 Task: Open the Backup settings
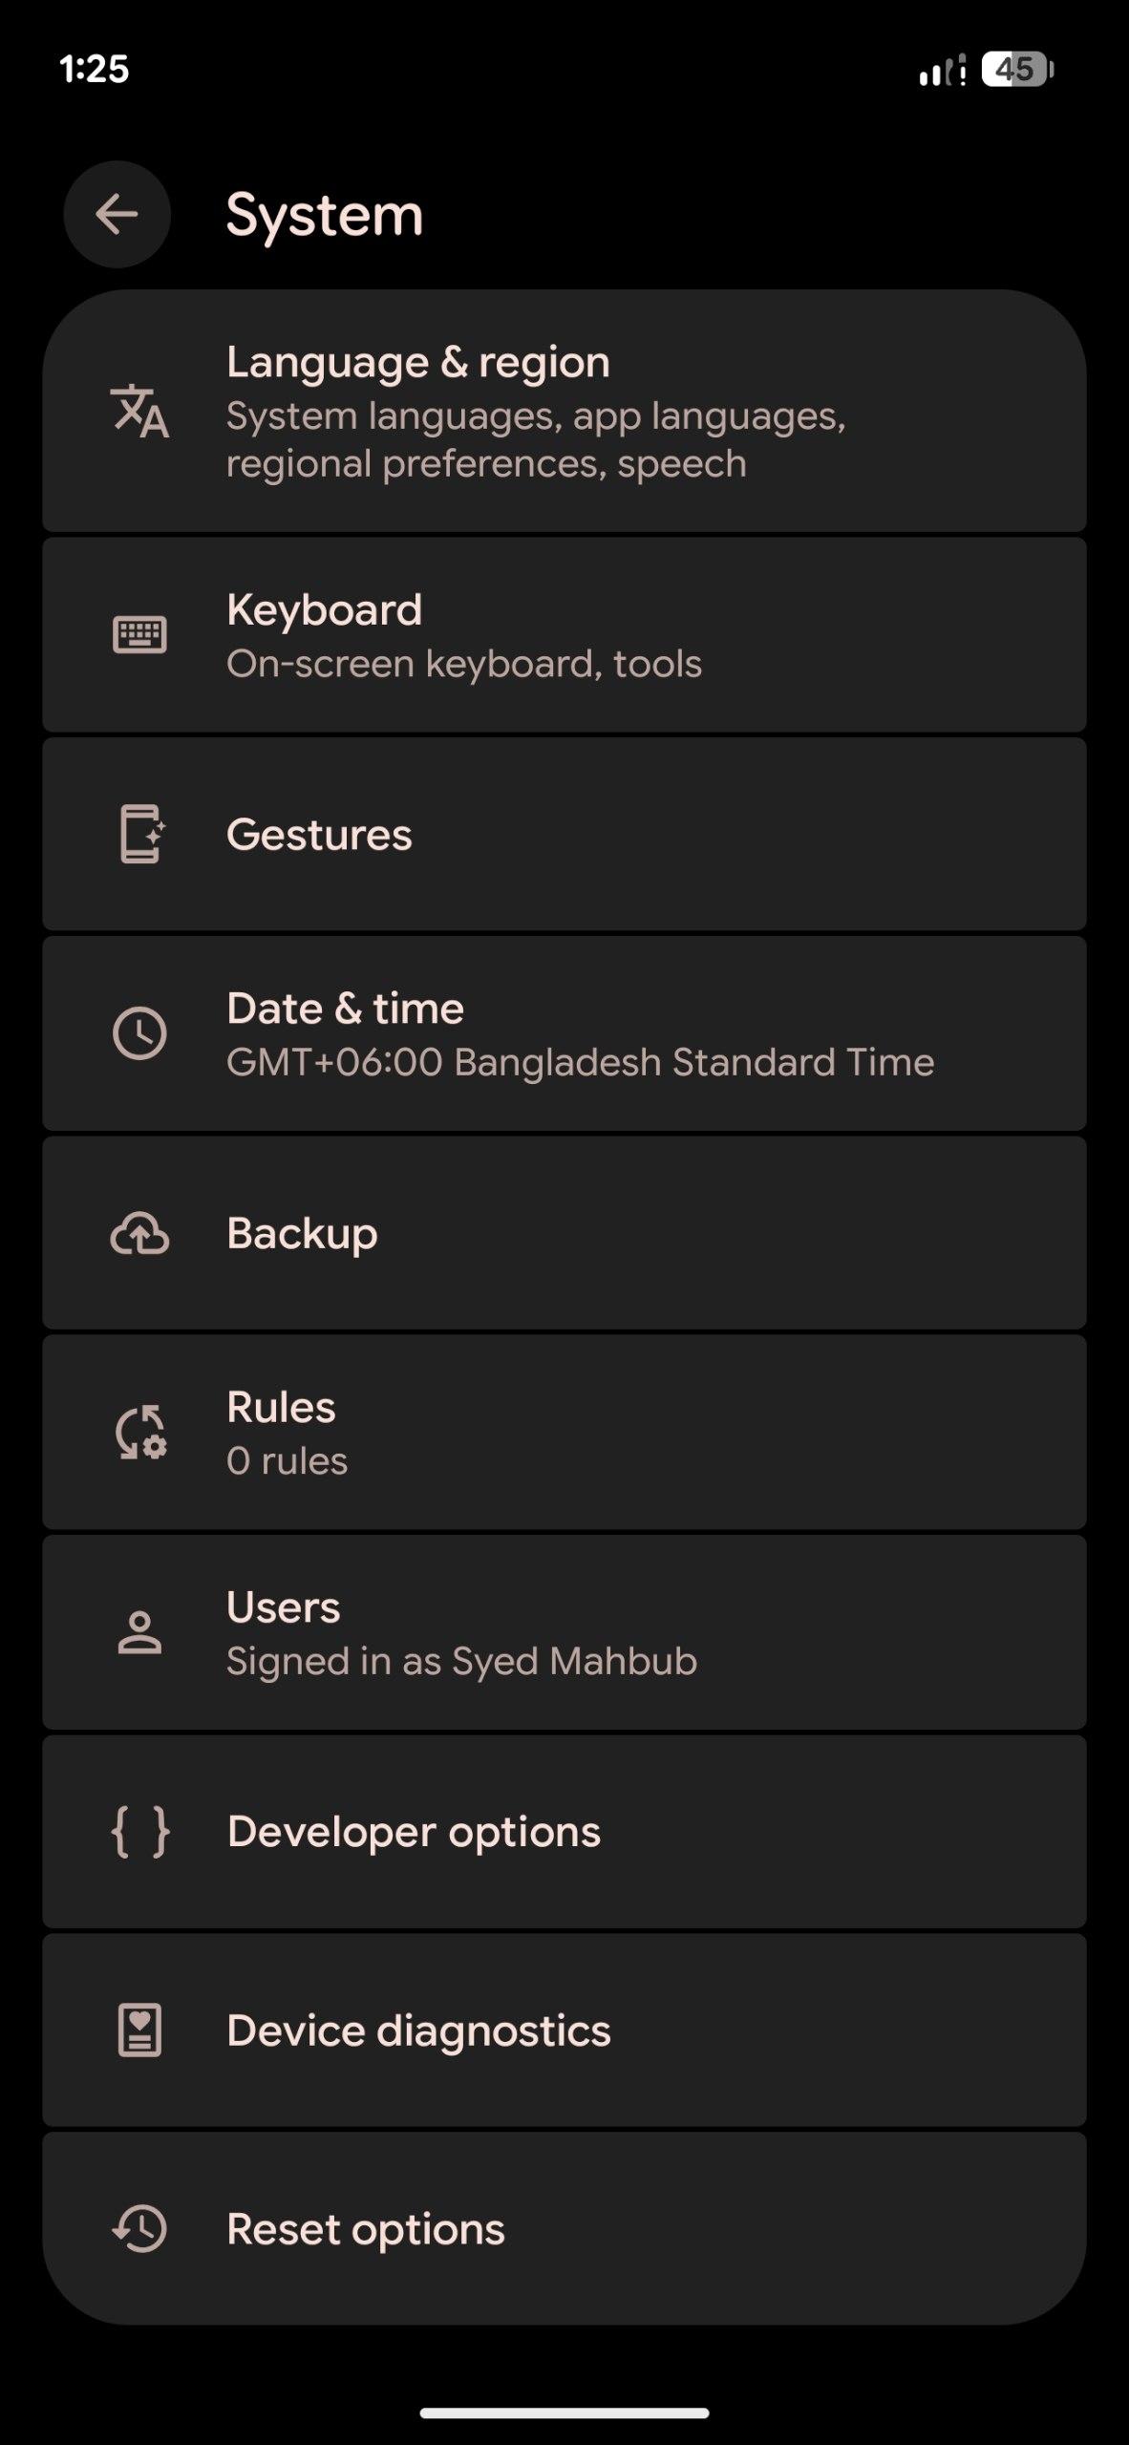pos(302,1233)
